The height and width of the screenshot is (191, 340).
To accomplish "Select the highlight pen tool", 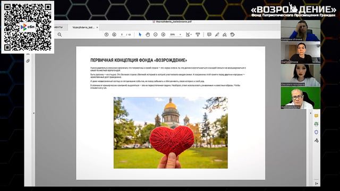I will 217,34.
